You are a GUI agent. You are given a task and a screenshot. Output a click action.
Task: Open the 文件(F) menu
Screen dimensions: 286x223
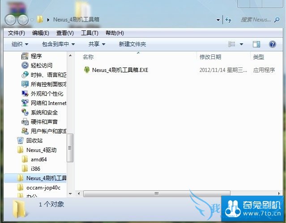17,33
